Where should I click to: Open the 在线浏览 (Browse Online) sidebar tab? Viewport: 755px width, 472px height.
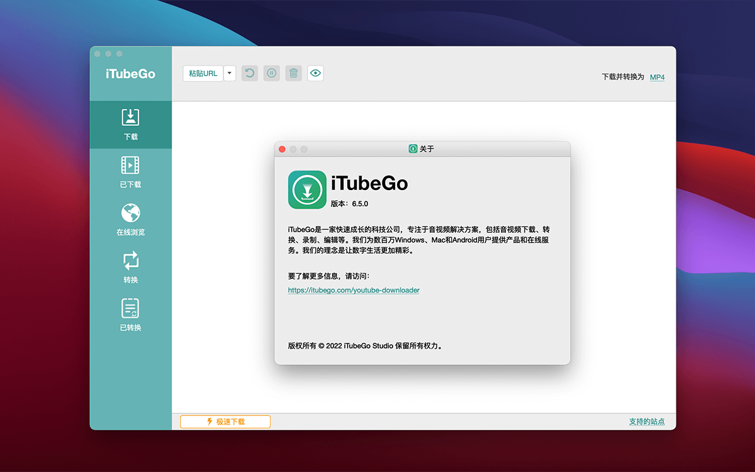[130, 220]
